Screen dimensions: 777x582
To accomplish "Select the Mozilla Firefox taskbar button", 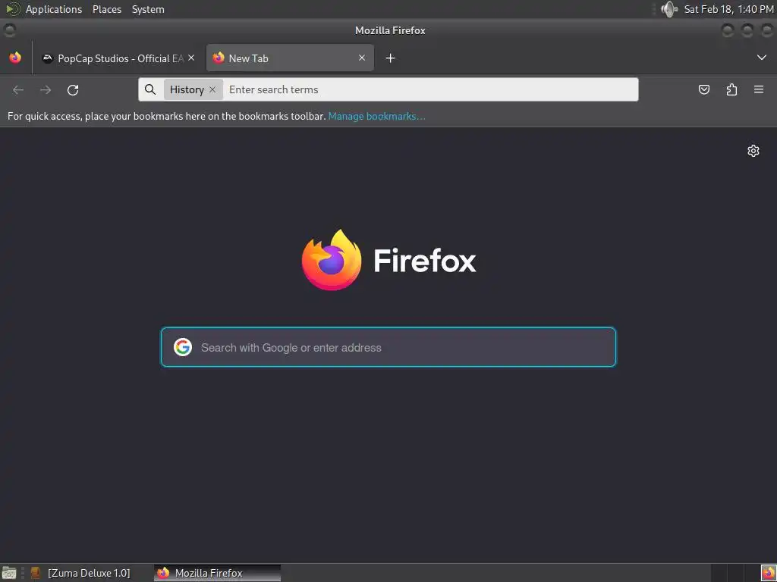I will tap(217, 573).
